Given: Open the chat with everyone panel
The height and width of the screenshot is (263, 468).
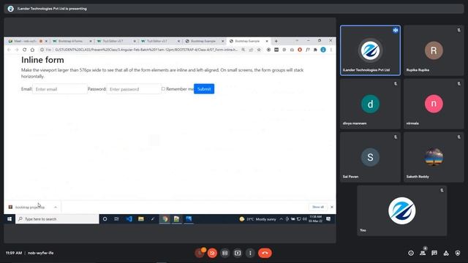Looking at the screenshot, I should [x=434, y=254].
